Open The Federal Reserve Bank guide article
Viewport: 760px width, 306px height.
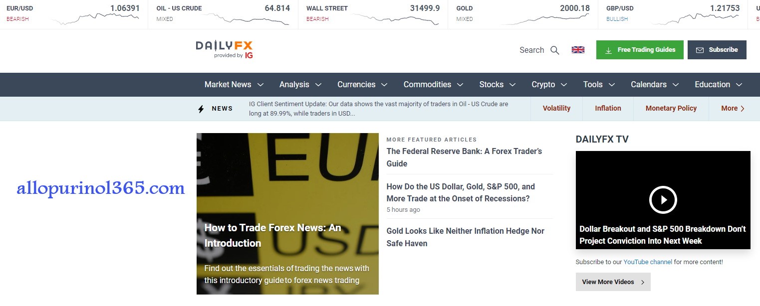pos(464,157)
